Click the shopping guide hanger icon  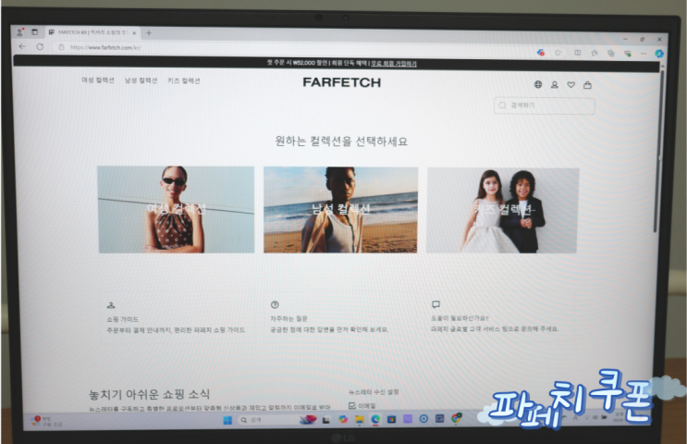111,305
